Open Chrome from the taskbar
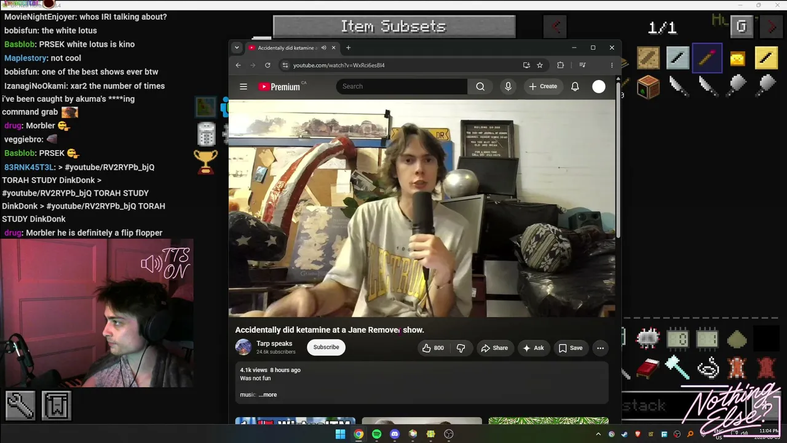This screenshot has width=787, height=443. (358, 434)
